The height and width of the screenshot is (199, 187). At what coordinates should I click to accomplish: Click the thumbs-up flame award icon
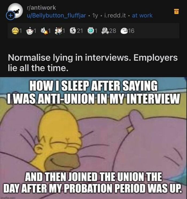[x=44, y=31]
